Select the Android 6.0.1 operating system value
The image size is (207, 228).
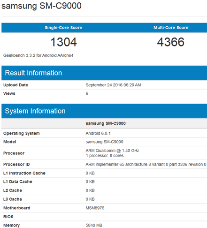point(98,133)
